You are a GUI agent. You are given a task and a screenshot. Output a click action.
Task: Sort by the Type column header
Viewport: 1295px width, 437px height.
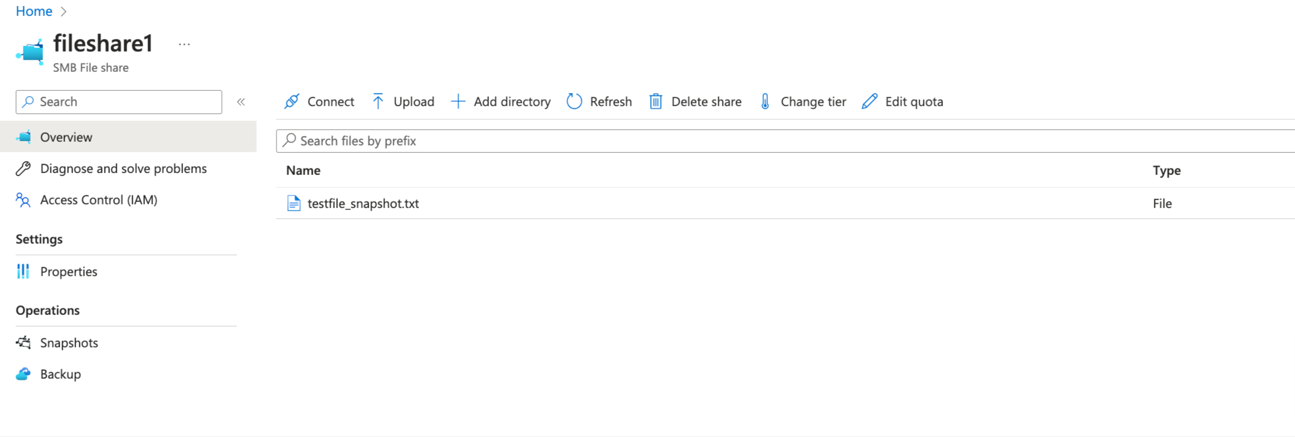1167,171
